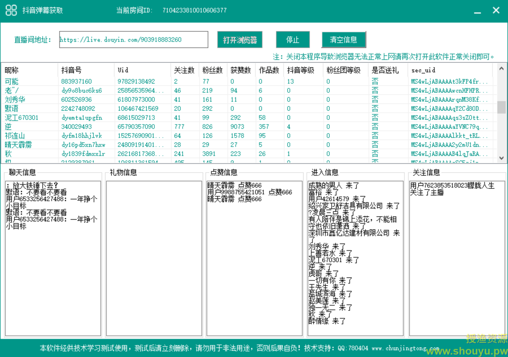
Task: Select the row with nickname 可能
Action: point(247,81)
